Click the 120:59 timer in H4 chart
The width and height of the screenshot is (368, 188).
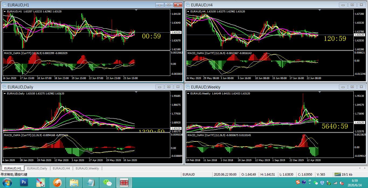pyautogui.click(x=335, y=38)
